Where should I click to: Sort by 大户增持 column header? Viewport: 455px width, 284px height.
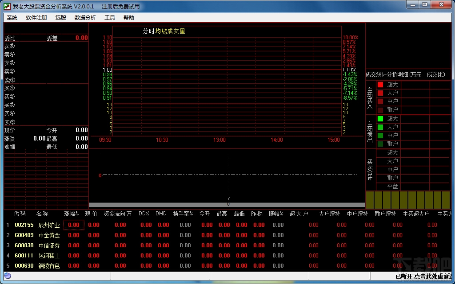pos(329,214)
